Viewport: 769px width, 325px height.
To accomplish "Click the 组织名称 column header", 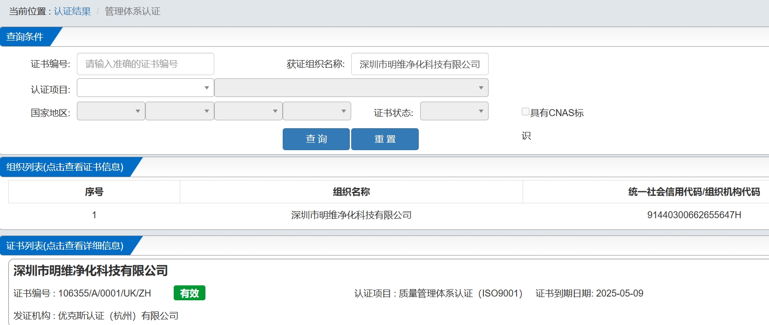I will pos(351,192).
